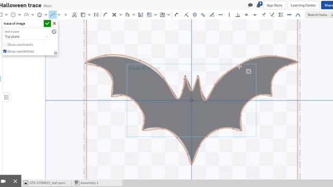This screenshot has height=187, width=333.
Task: Click the Main branch label
Action: coord(47,6)
